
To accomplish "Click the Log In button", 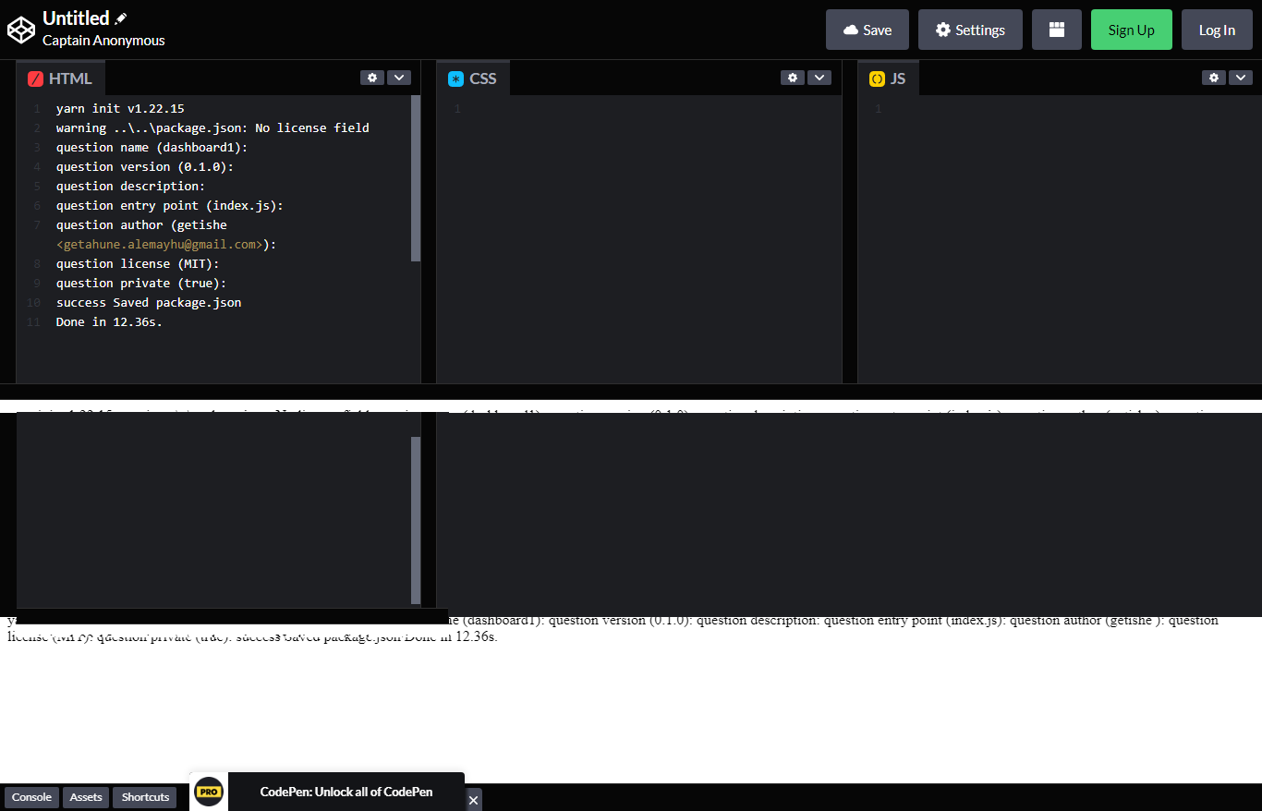I will [x=1217, y=29].
